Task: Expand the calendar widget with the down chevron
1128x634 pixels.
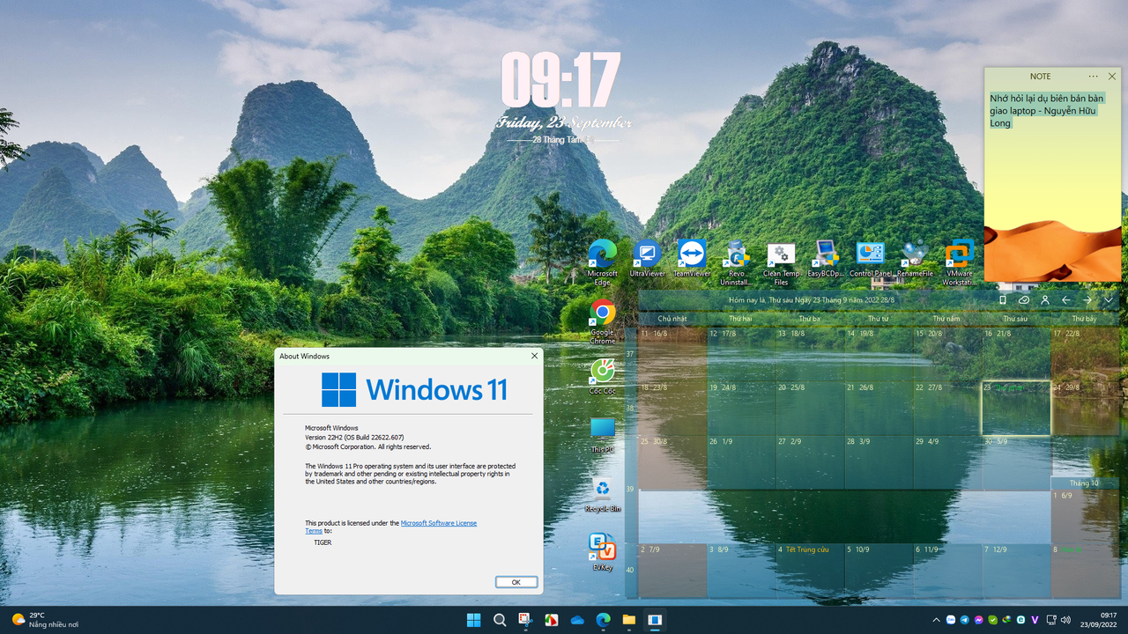Action: click(x=1109, y=299)
